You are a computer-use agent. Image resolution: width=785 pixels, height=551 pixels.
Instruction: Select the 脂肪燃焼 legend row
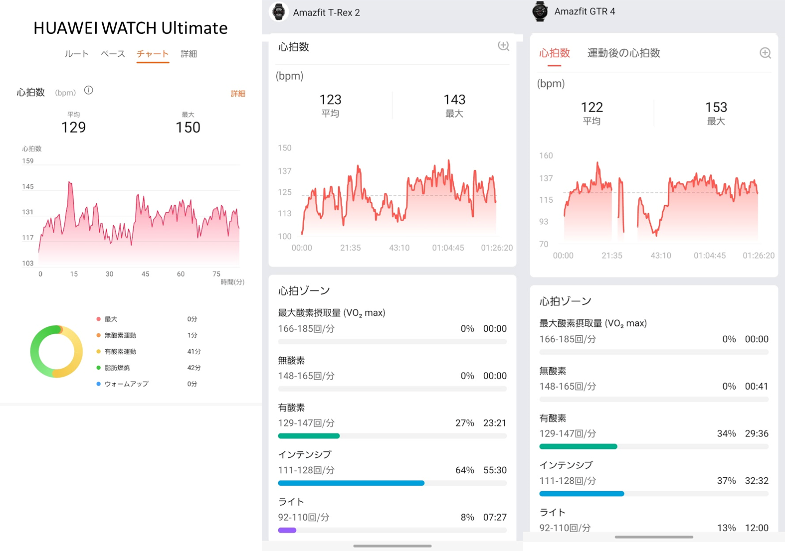click(148, 368)
